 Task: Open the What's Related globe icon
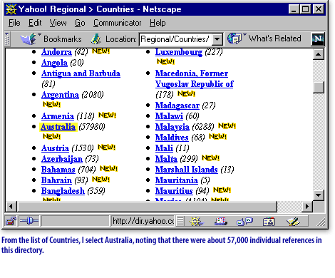point(234,38)
